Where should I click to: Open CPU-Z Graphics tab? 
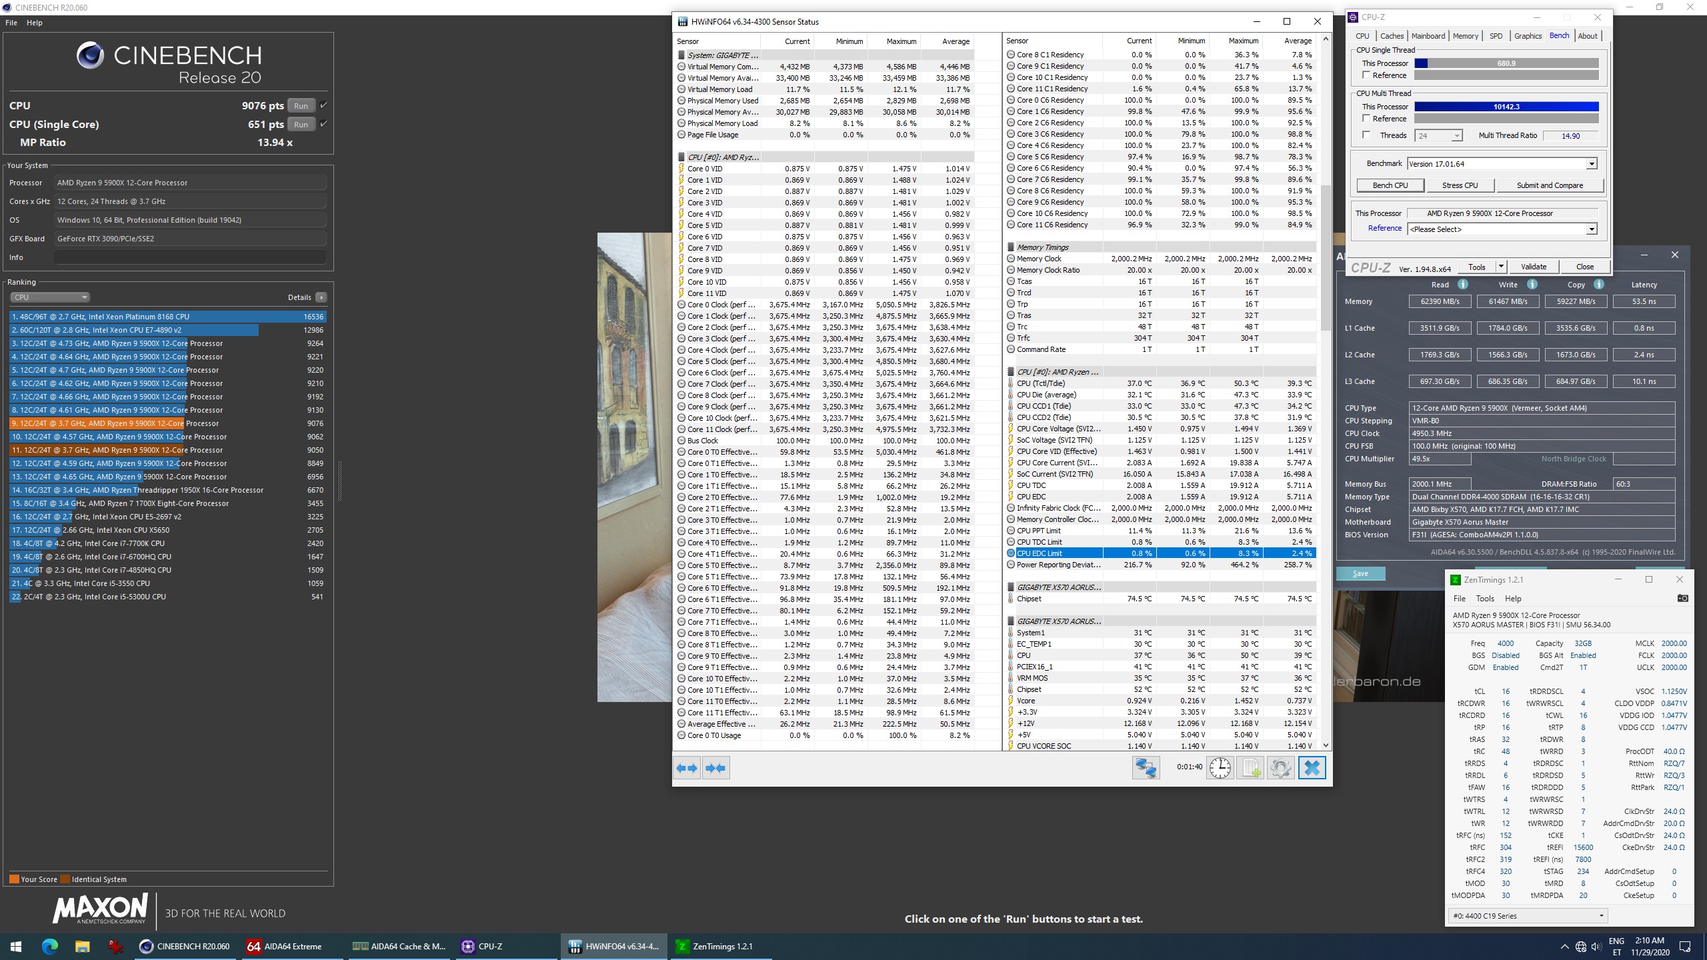click(x=1528, y=36)
